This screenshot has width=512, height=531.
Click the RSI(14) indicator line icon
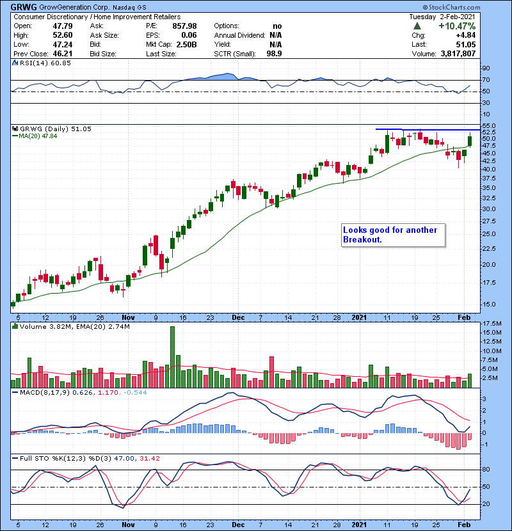pyautogui.click(x=15, y=63)
